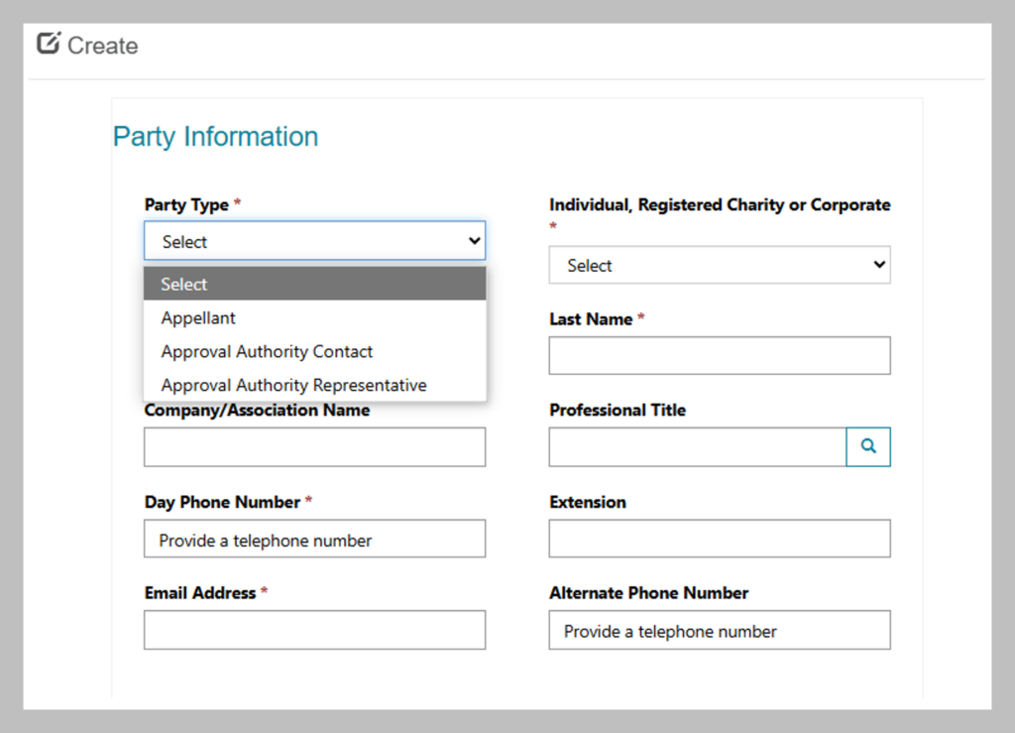Select Appellant from the Party Type list
The width and height of the screenshot is (1015, 733).
tap(198, 318)
